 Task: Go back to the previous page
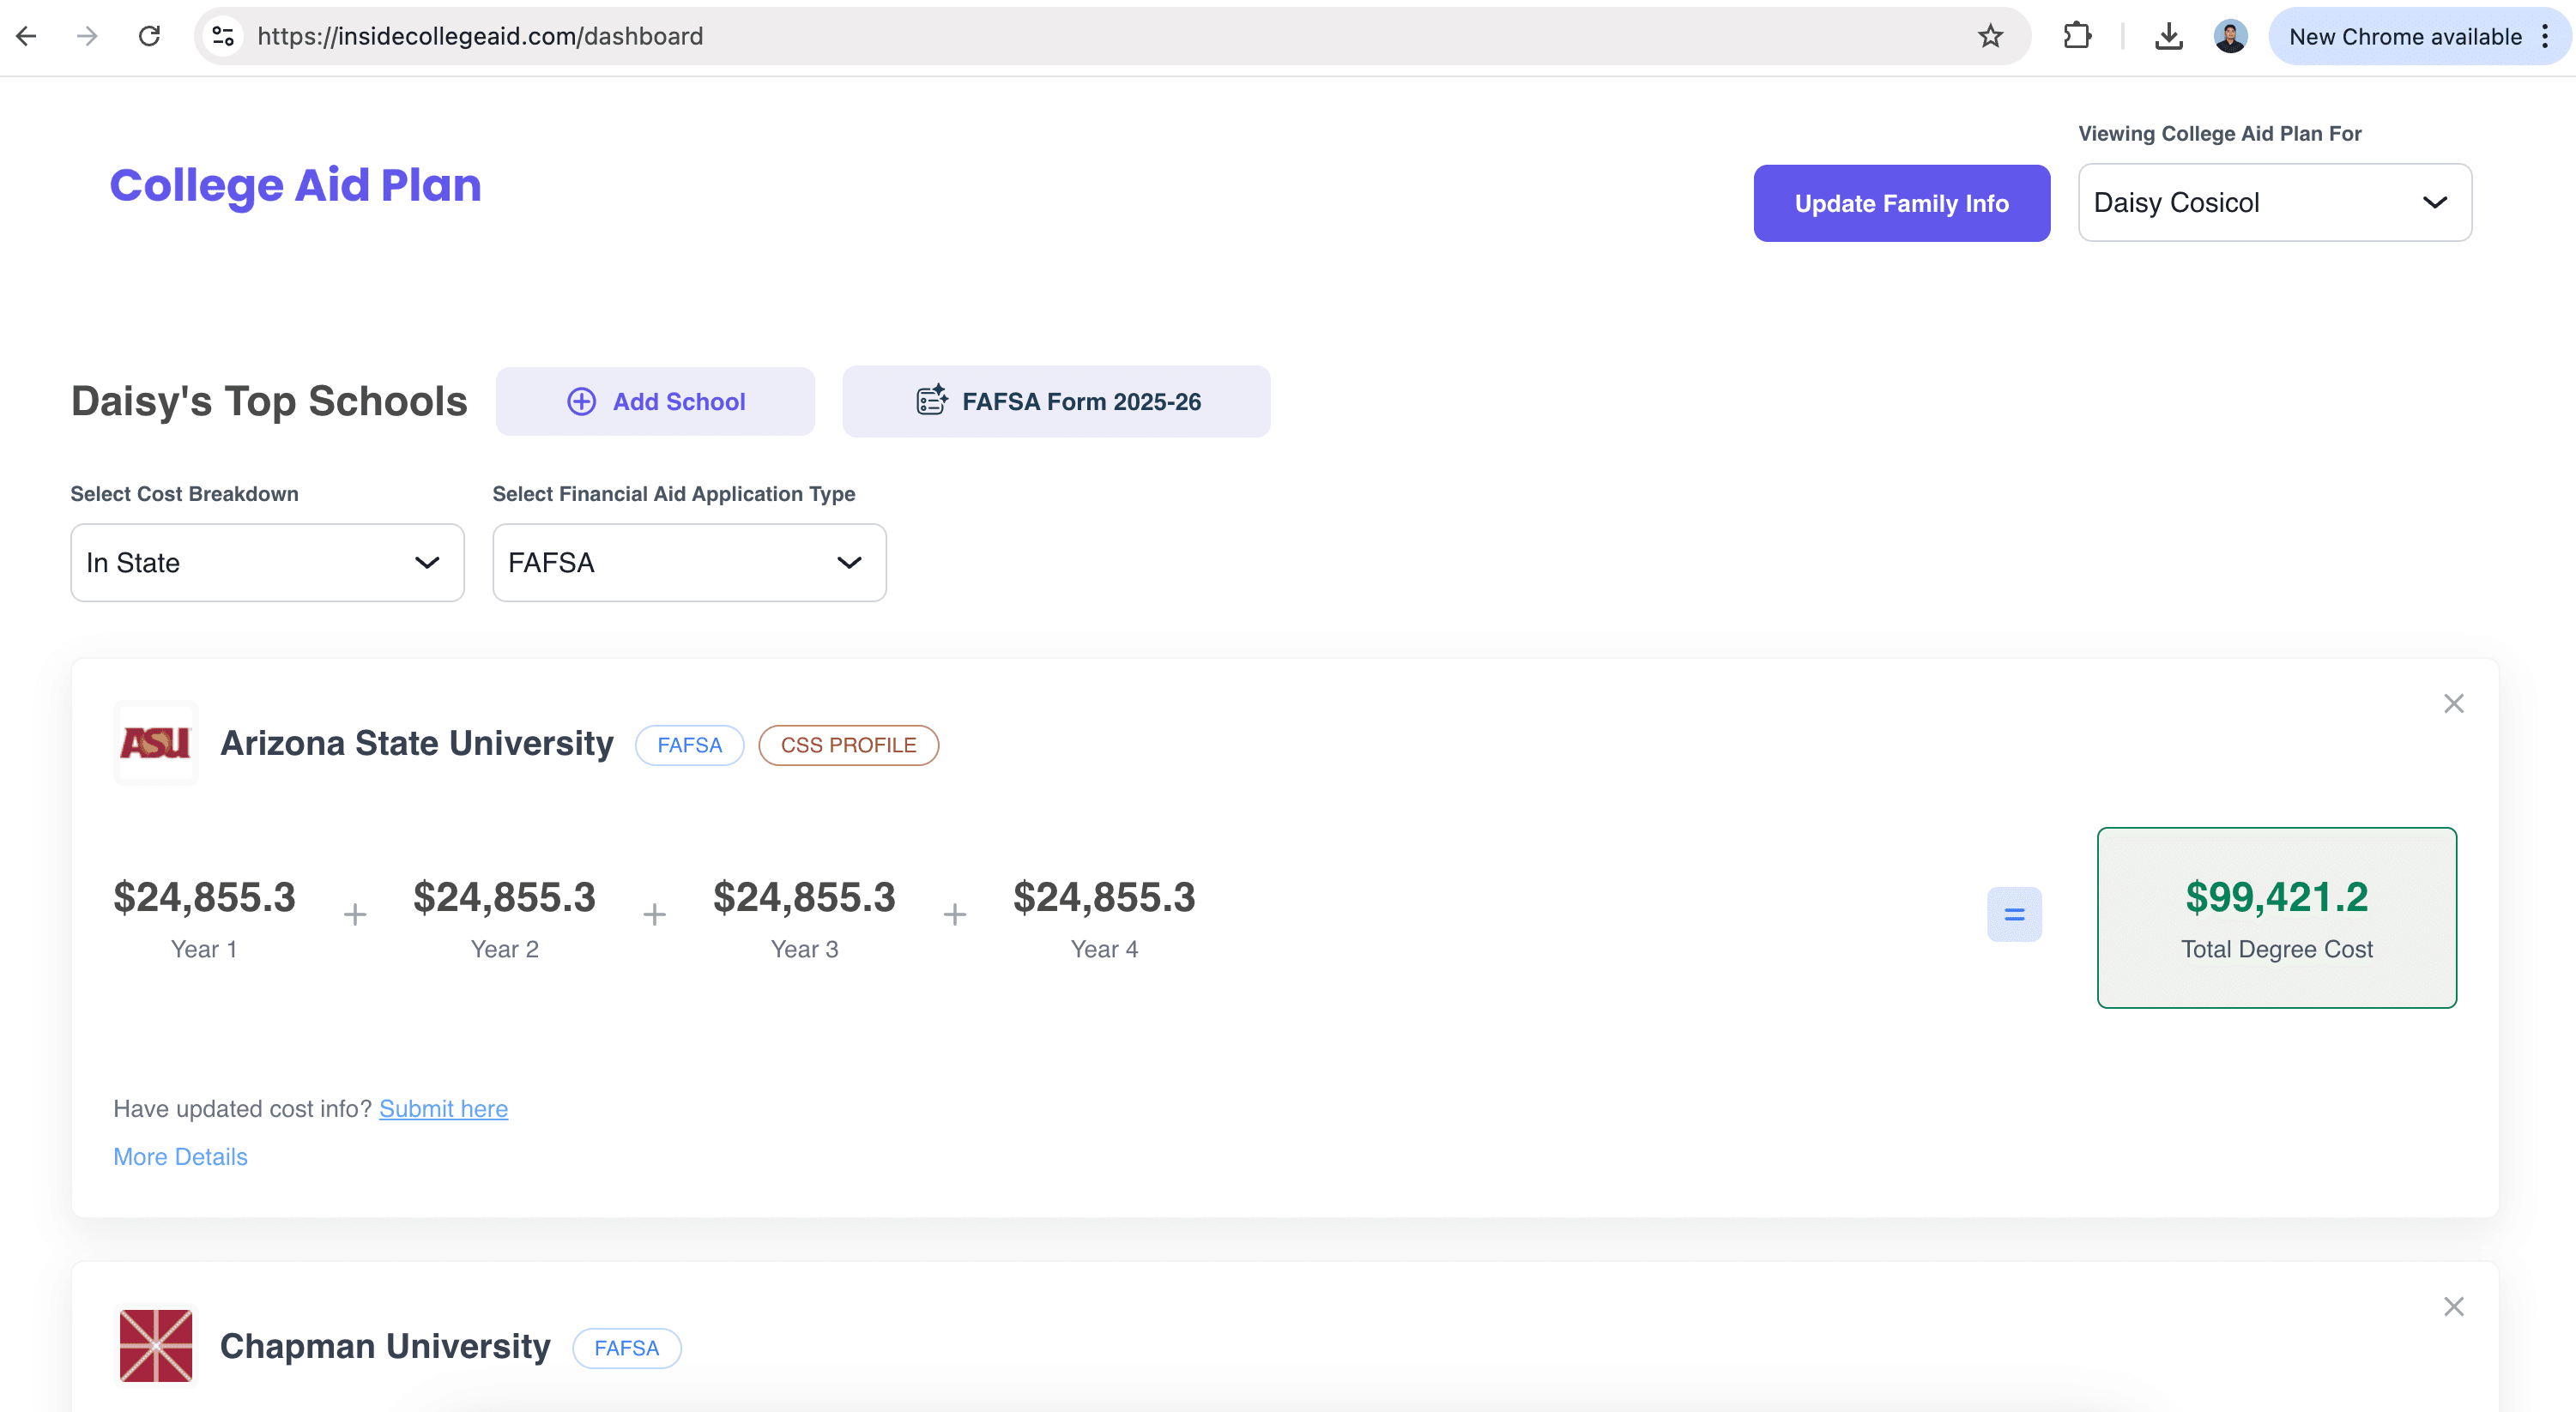27,36
